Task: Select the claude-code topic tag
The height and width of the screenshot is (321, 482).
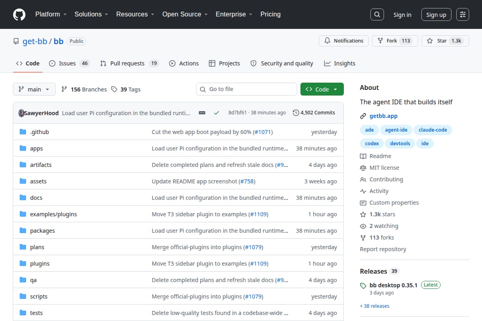Action: click(433, 130)
